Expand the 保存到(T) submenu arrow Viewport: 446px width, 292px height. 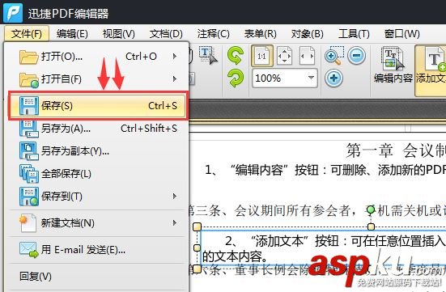click(175, 197)
